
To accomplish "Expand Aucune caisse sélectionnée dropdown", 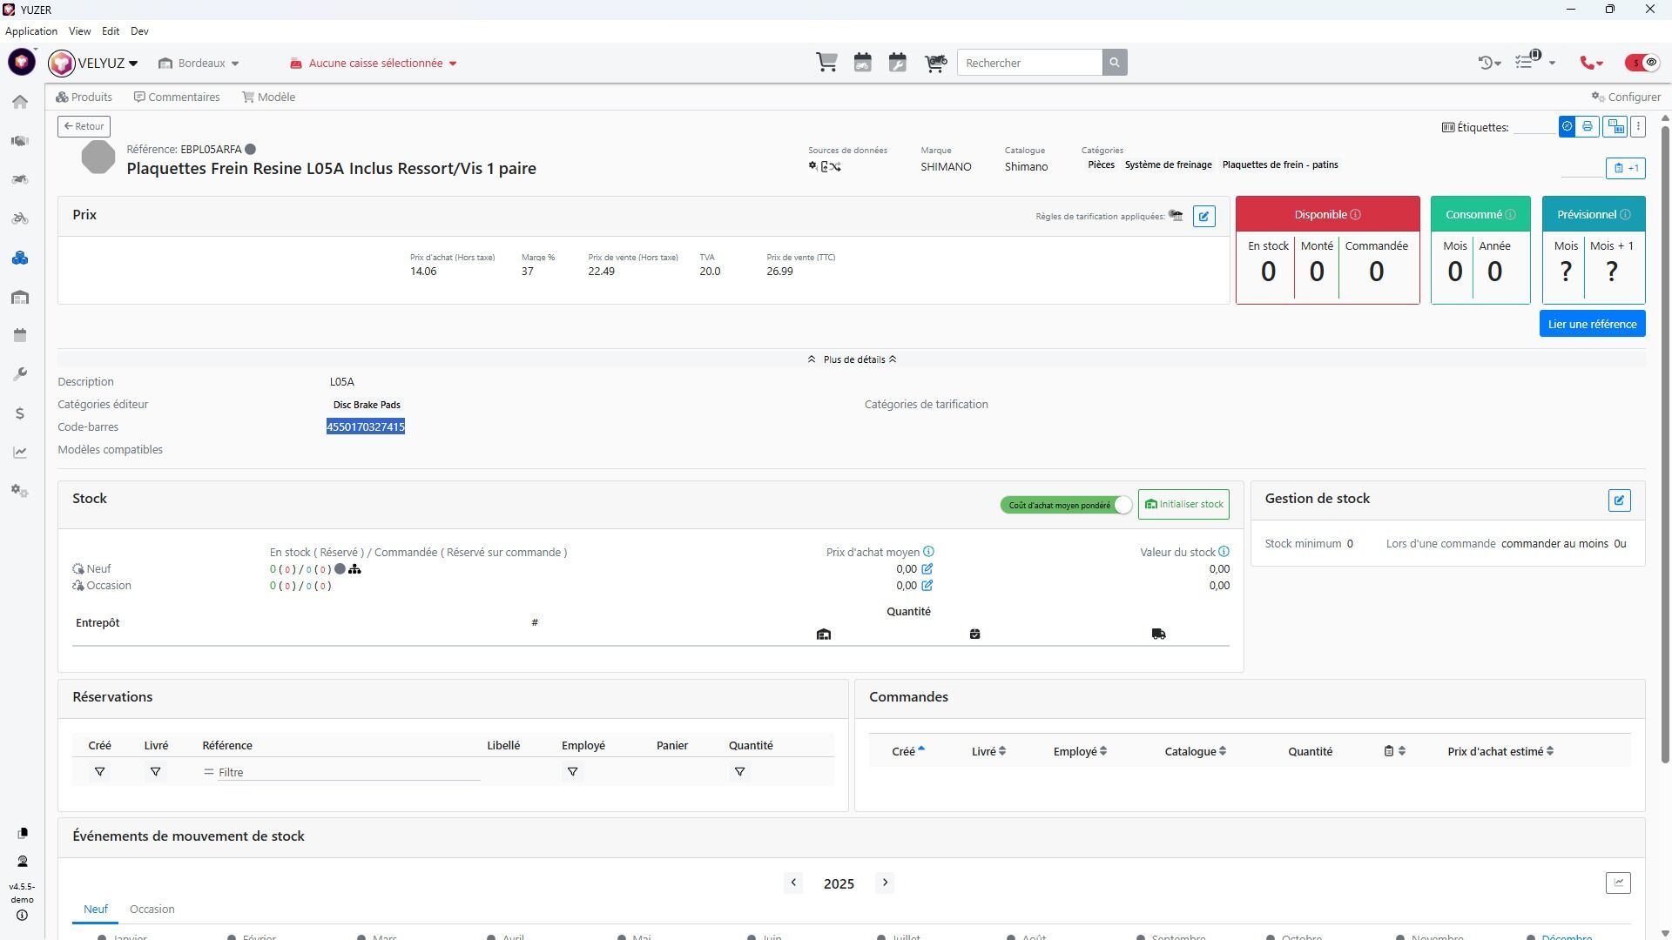I will (374, 64).
